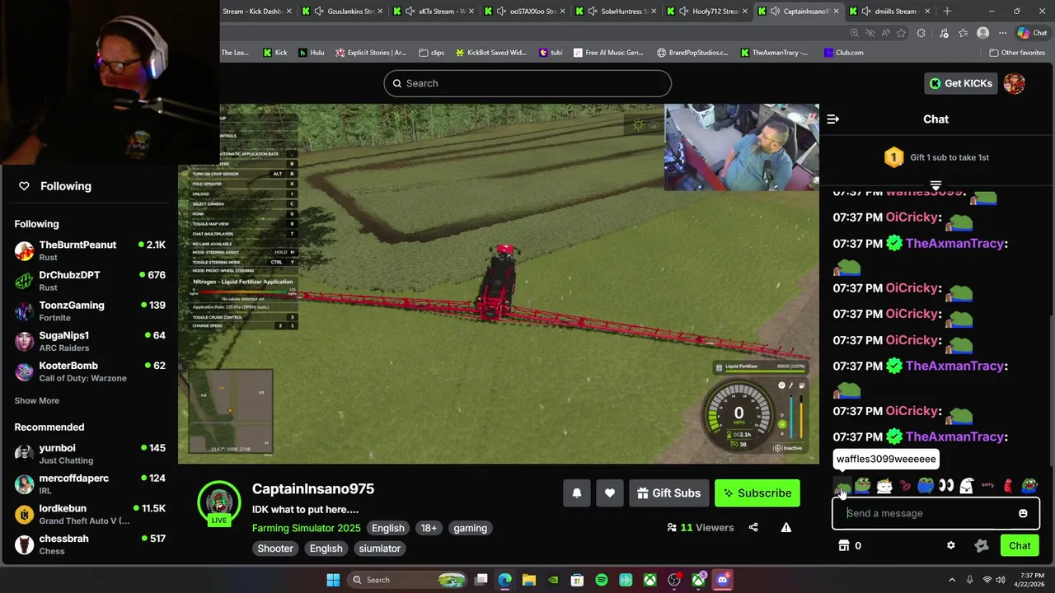1055x593 pixels.
Task: Switch to Stream - Kick Dashboard tab
Action: point(256,12)
